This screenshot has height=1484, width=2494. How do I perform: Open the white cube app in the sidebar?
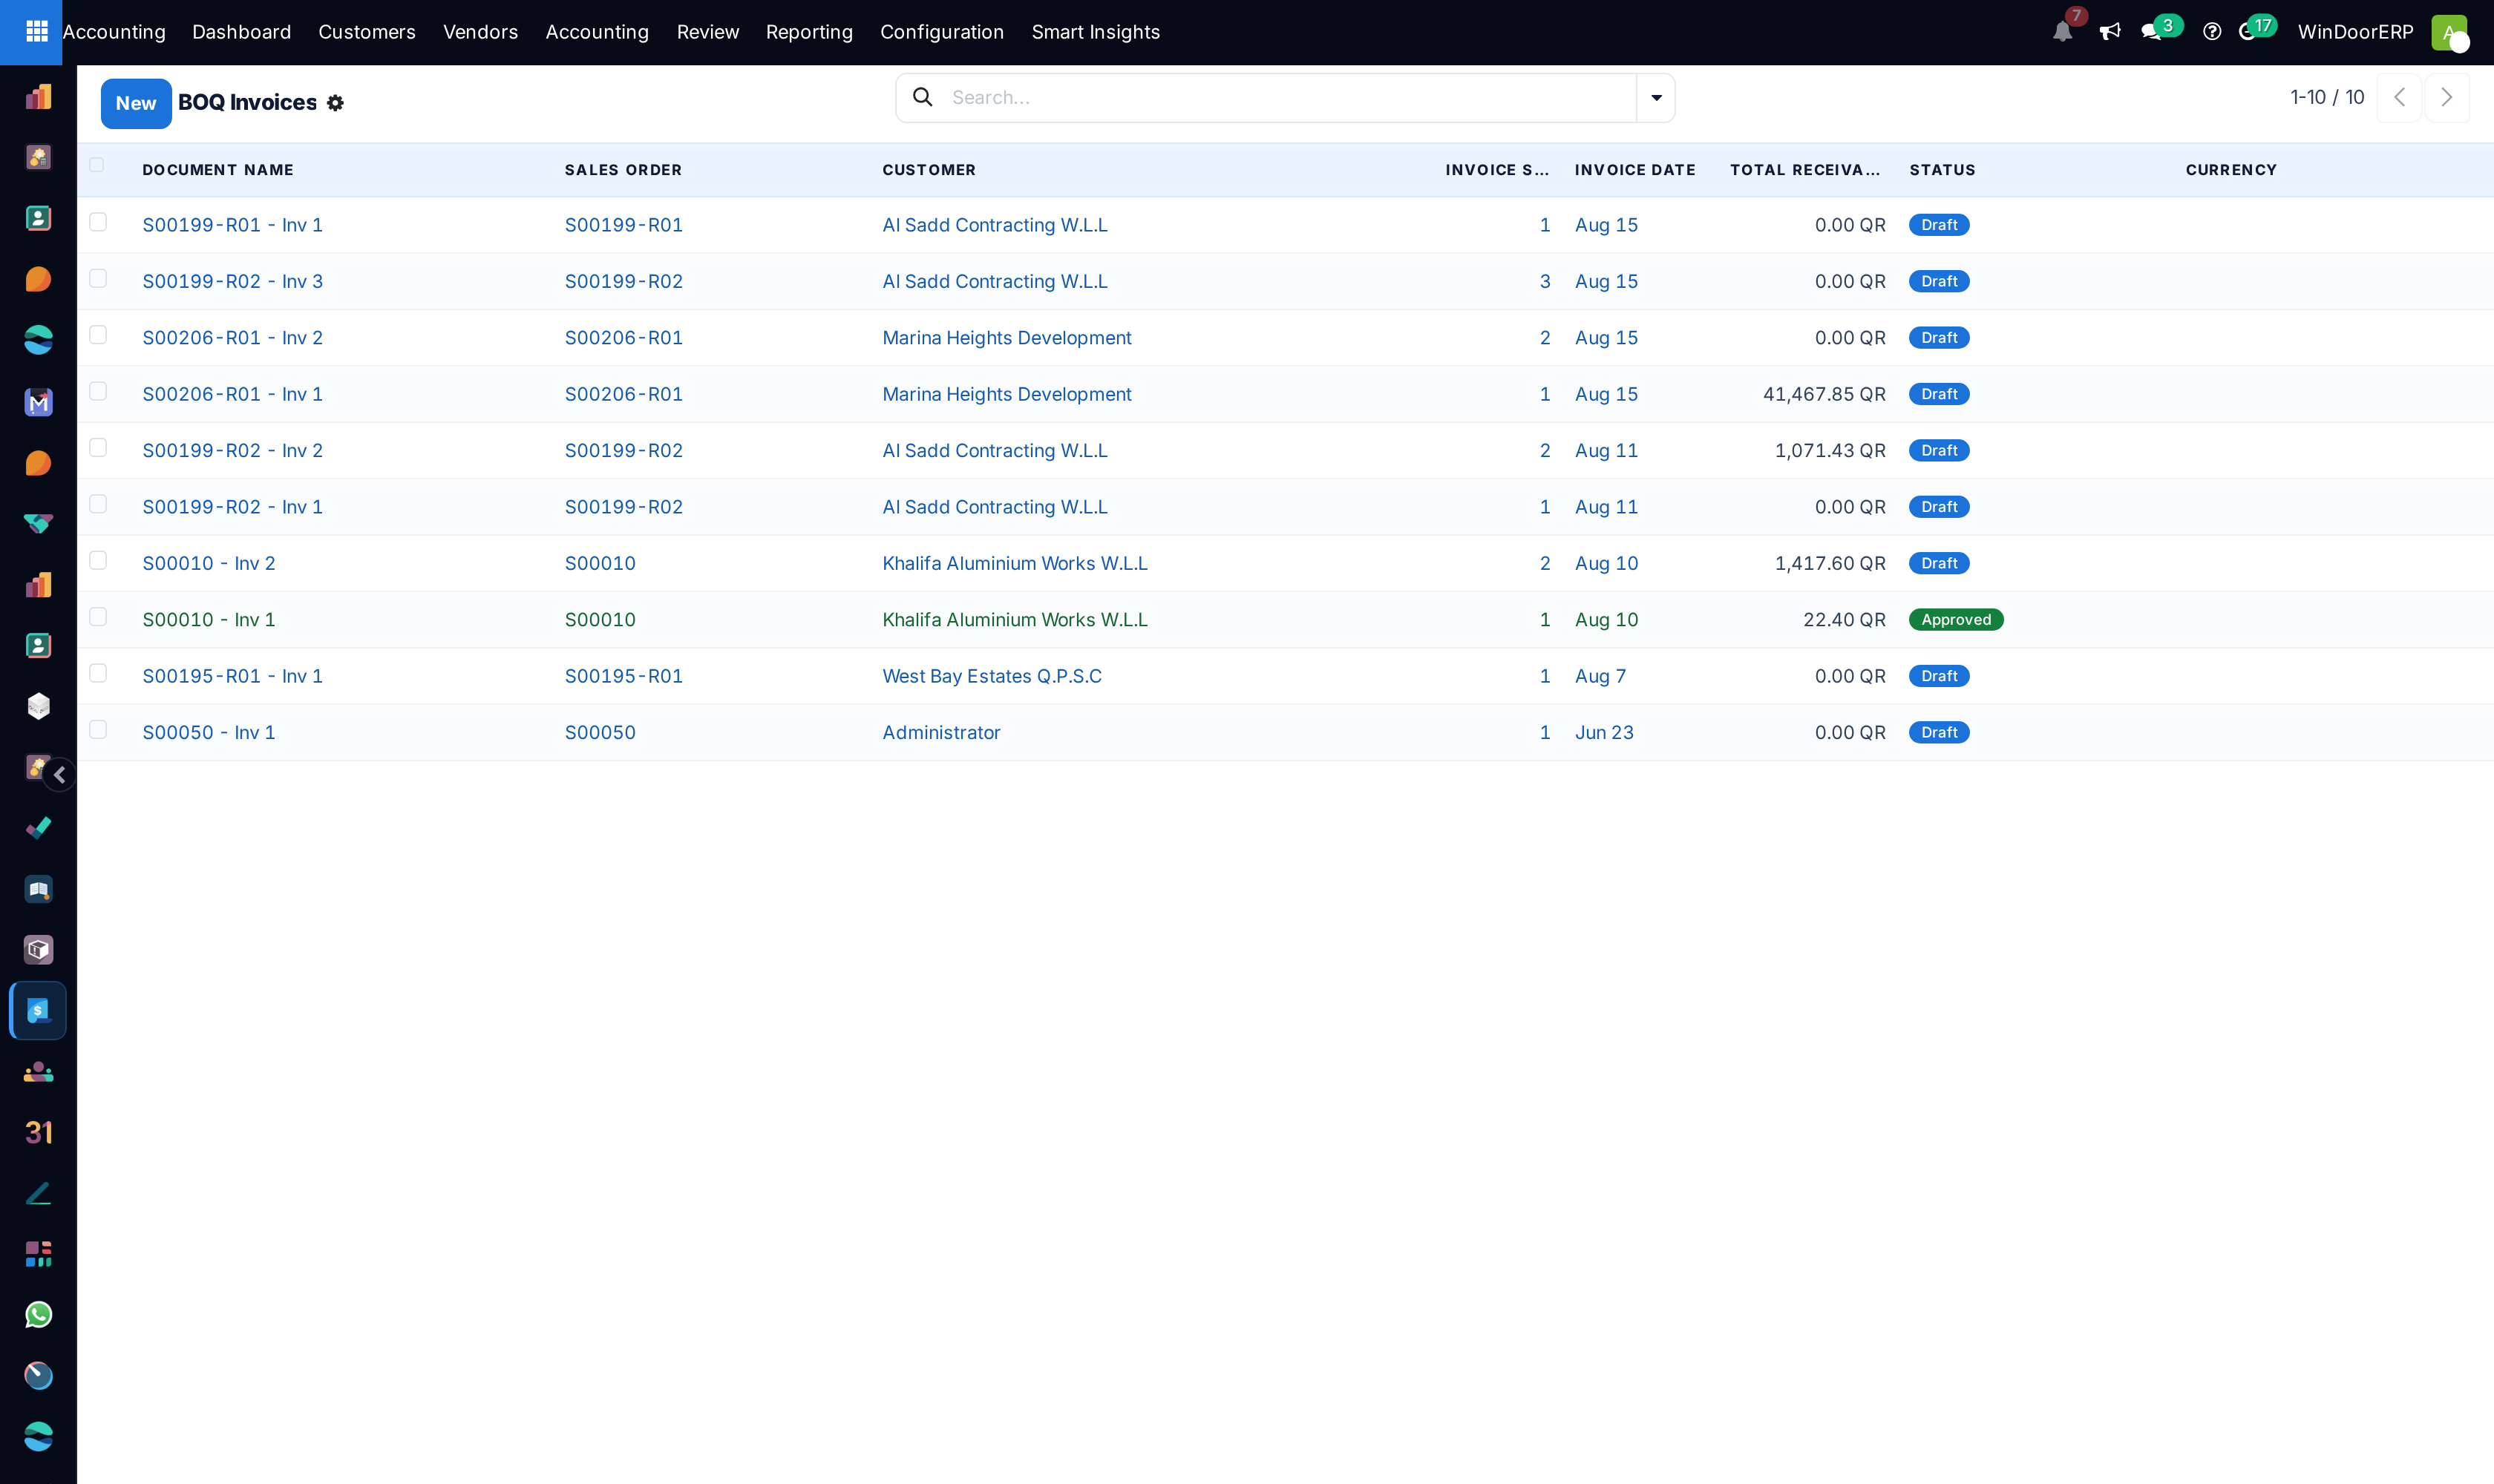pos(38,706)
